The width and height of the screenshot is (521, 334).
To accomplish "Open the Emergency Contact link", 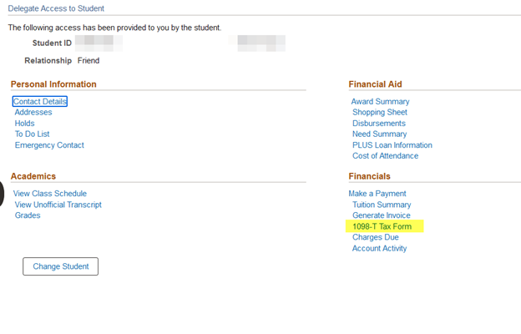I will pos(49,145).
